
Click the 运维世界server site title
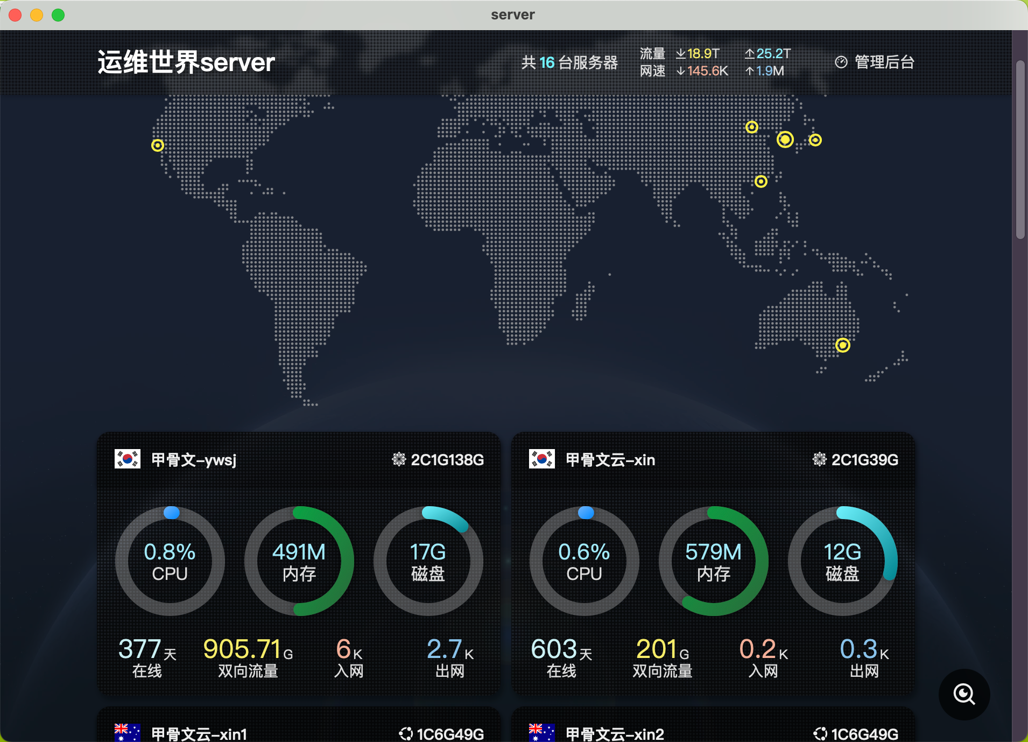(186, 62)
